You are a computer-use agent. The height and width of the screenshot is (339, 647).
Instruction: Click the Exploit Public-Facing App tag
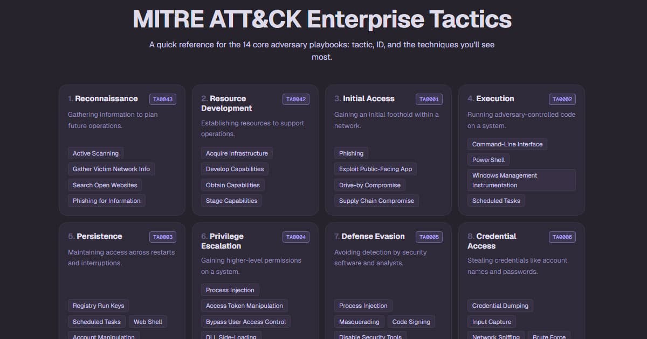tap(375, 169)
